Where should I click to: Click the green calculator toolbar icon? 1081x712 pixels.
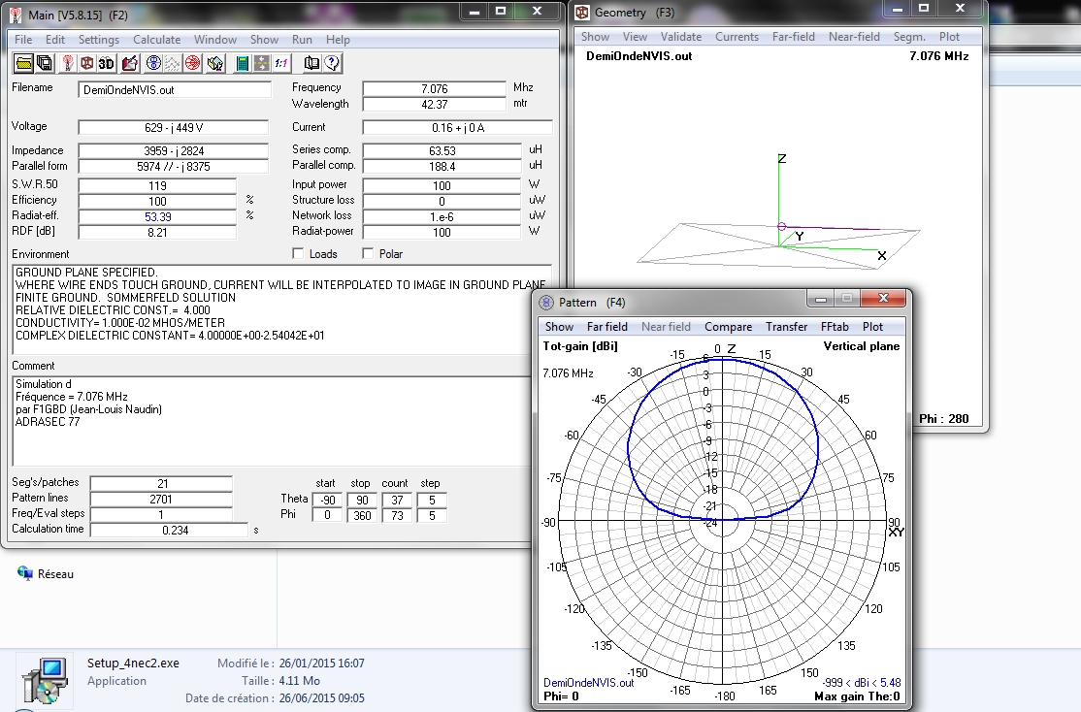[x=242, y=63]
